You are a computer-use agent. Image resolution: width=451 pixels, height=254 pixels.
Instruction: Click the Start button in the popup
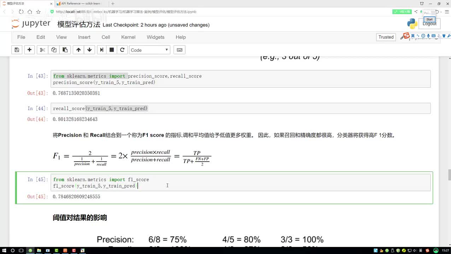coord(429,19)
